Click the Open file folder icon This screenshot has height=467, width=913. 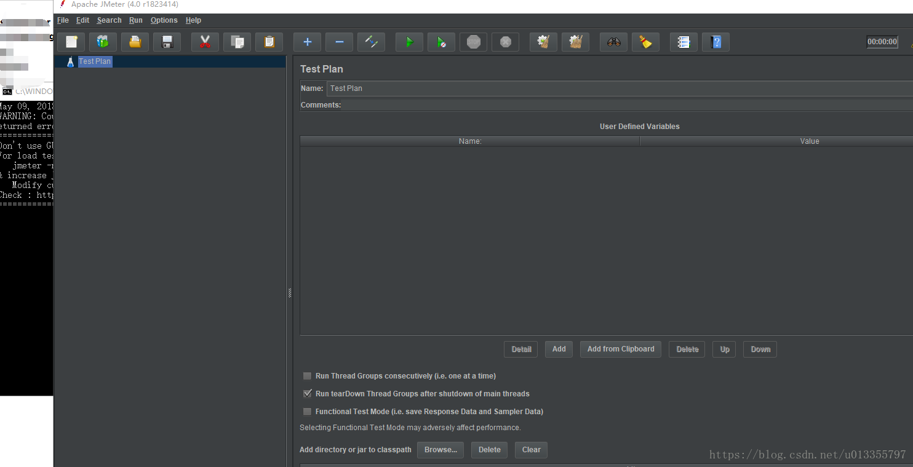135,42
